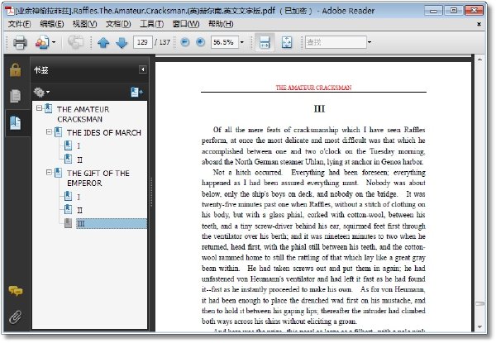Click the Print icon in the toolbar
The height and width of the screenshot is (343, 496).
pos(20,42)
